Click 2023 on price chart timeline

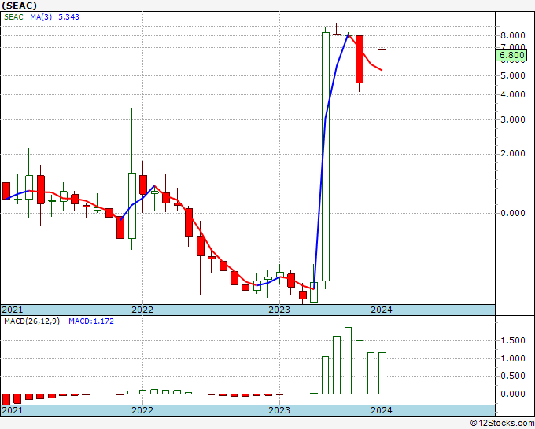tap(279, 310)
